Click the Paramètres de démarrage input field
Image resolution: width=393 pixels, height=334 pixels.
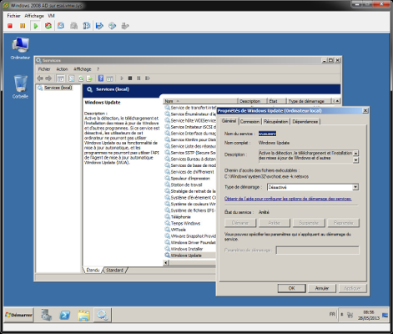317,250
